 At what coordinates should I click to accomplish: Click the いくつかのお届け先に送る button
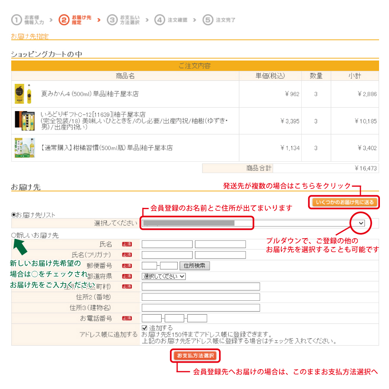(344, 202)
